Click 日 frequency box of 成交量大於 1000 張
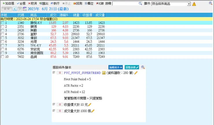Screen dimensions: 214x125 [x=60, y=111]
